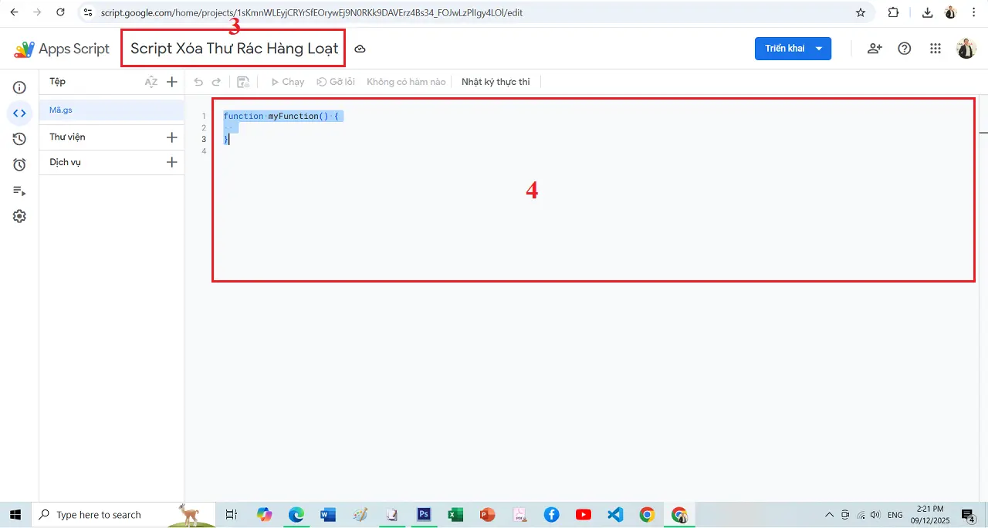The height and width of the screenshot is (528, 988).
Task: Add a library with the Thư viện plus
Action: pyautogui.click(x=171, y=137)
